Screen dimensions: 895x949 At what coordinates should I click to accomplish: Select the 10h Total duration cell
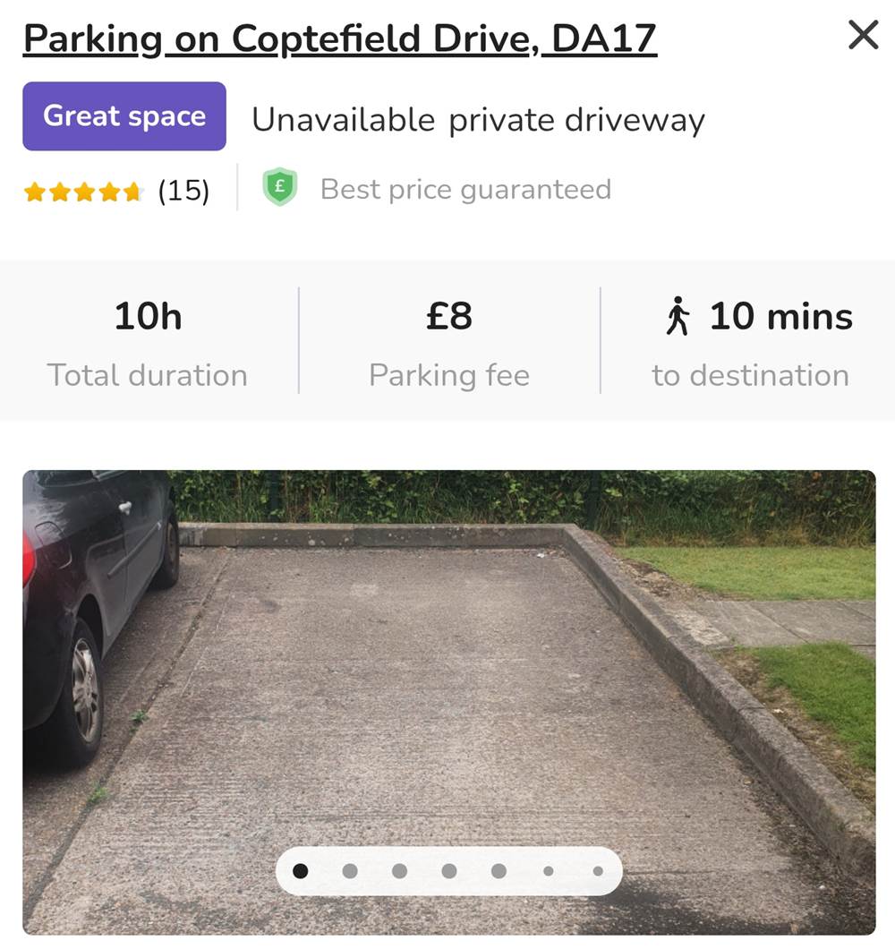pyautogui.click(x=148, y=341)
